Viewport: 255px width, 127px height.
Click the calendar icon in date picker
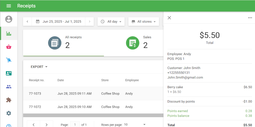coord(38,21)
